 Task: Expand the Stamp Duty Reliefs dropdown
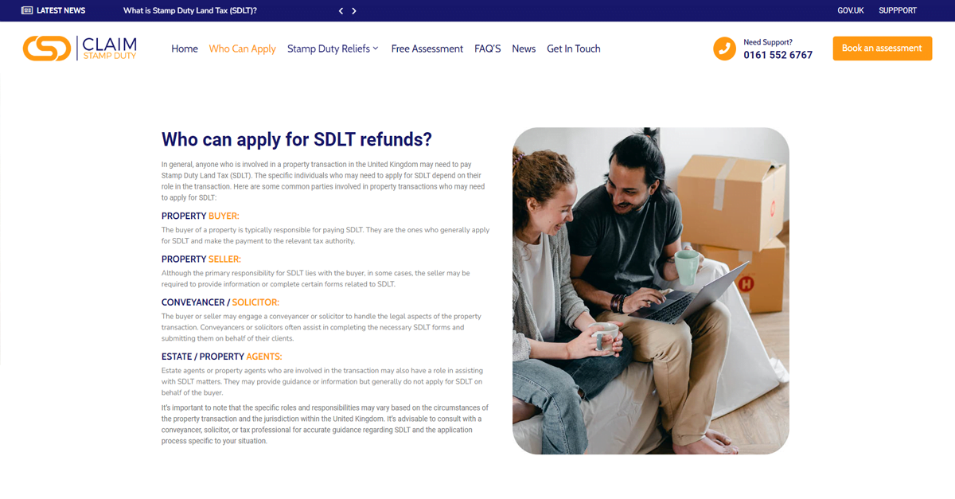(333, 49)
